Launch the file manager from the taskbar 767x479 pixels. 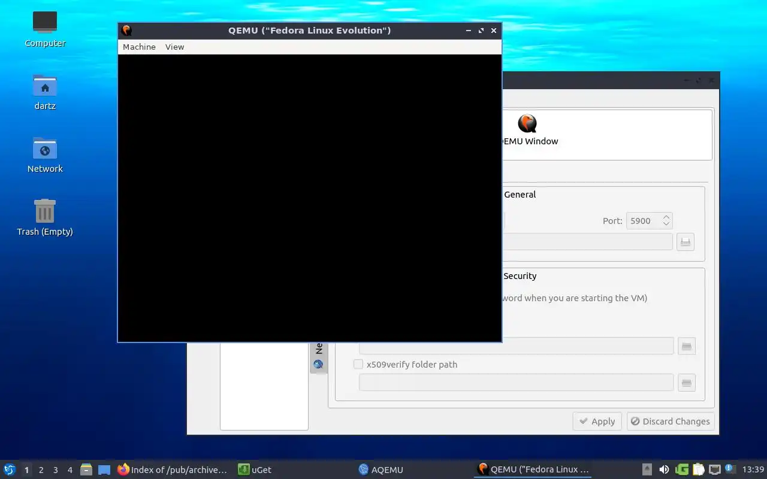click(86, 470)
